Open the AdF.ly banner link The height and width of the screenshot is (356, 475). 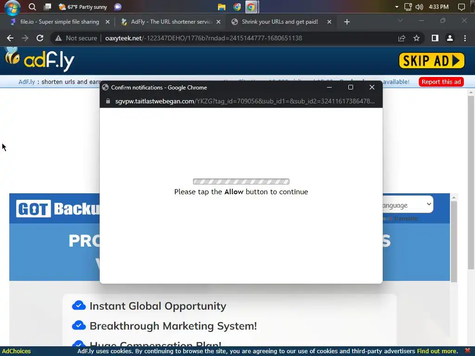click(26, 82)
